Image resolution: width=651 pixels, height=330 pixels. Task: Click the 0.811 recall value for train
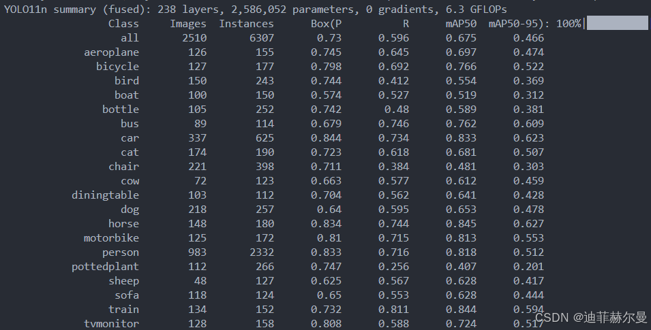[x=393, y=310]
